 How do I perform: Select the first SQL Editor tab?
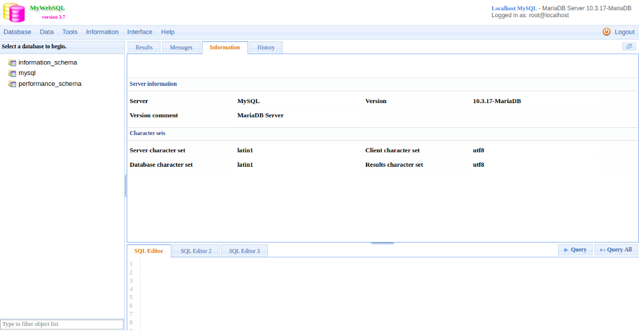click(x=149, y=251)
